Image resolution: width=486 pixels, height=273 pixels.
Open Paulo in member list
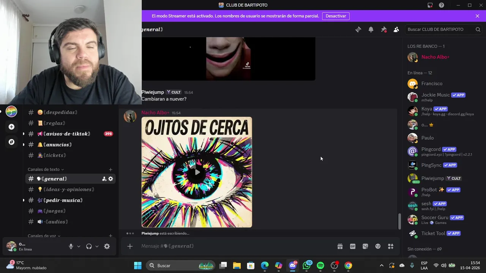pyautogui.click(x=443, y=138)
